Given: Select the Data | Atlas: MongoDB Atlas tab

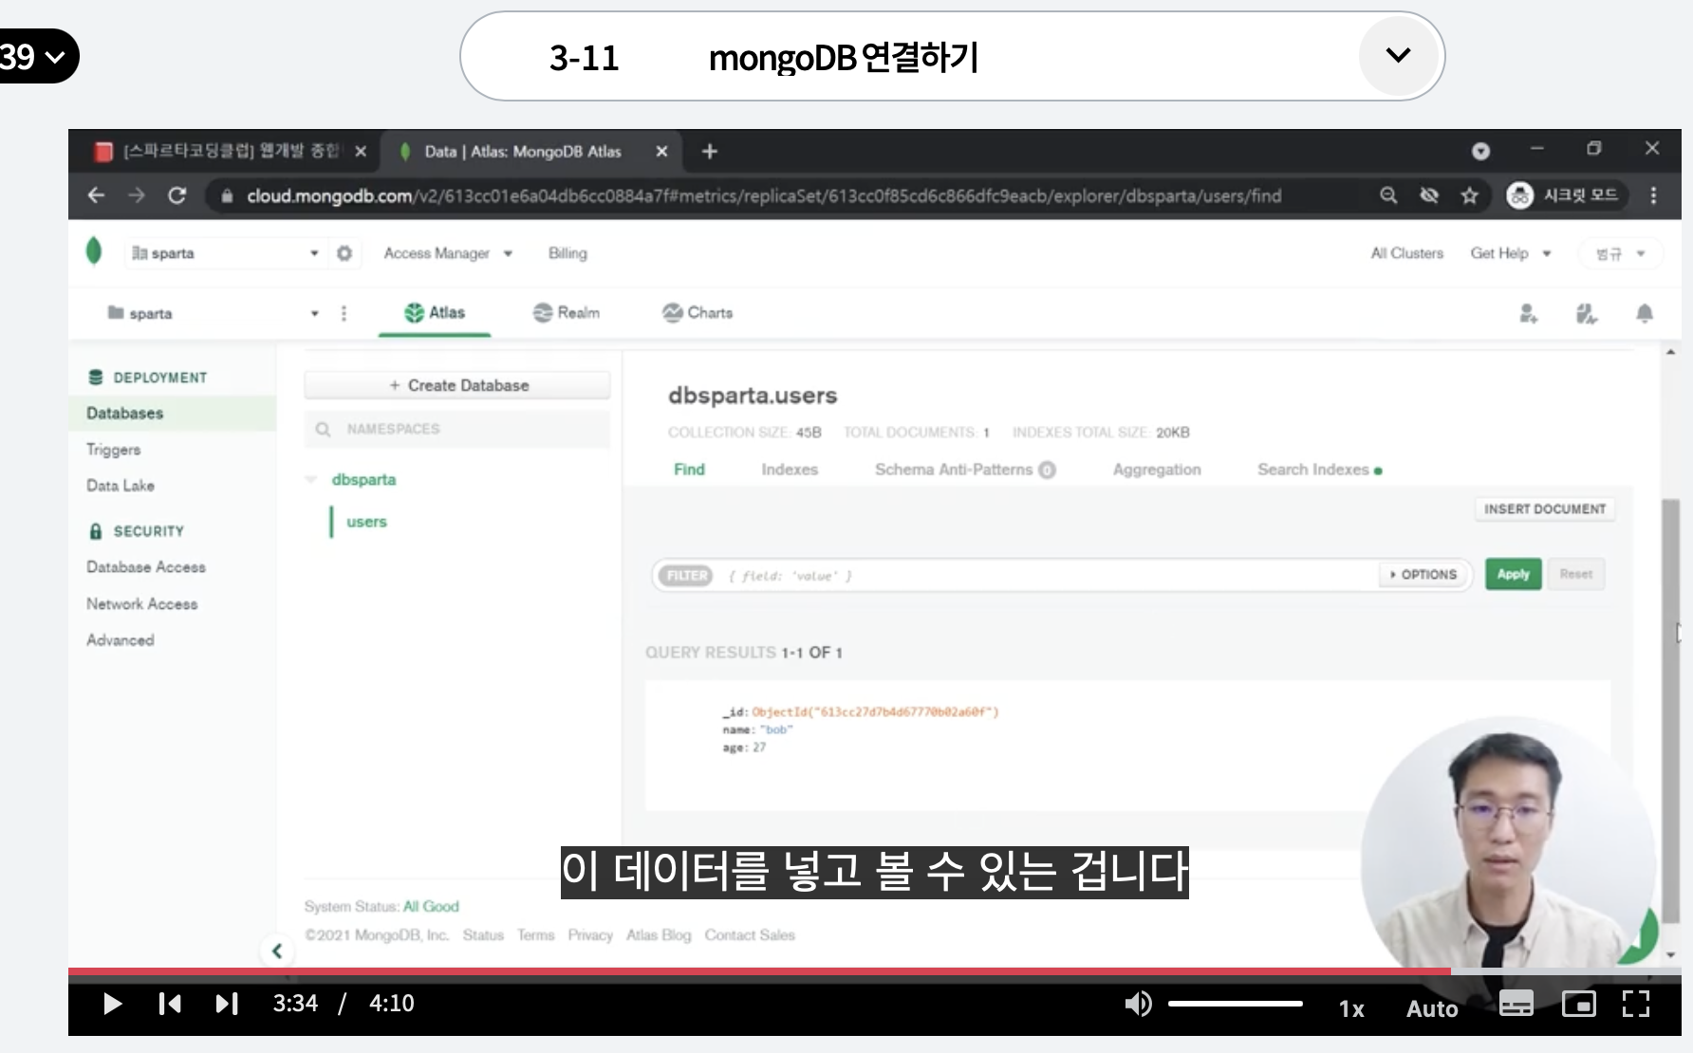Looking at the screenshot, I should pyautogui.click(x=522, y=151).
